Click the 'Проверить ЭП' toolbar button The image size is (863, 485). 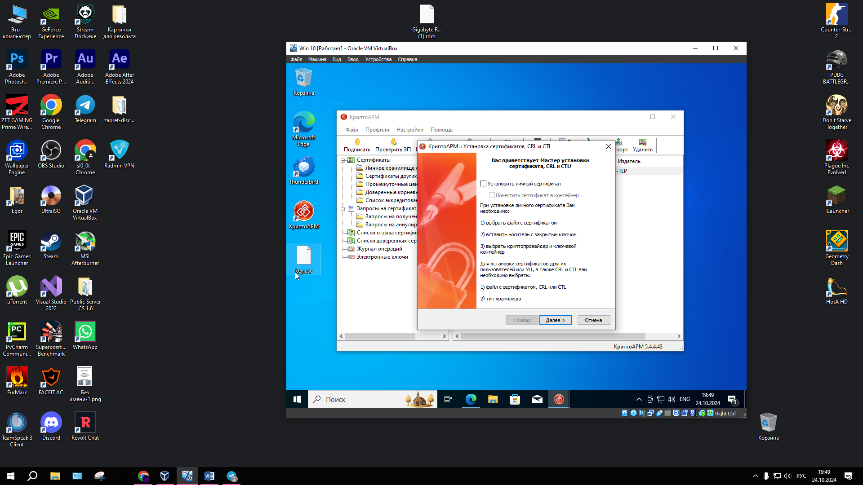pos(393,145)
